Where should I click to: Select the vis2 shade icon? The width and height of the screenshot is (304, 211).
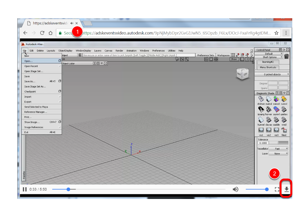268,130
